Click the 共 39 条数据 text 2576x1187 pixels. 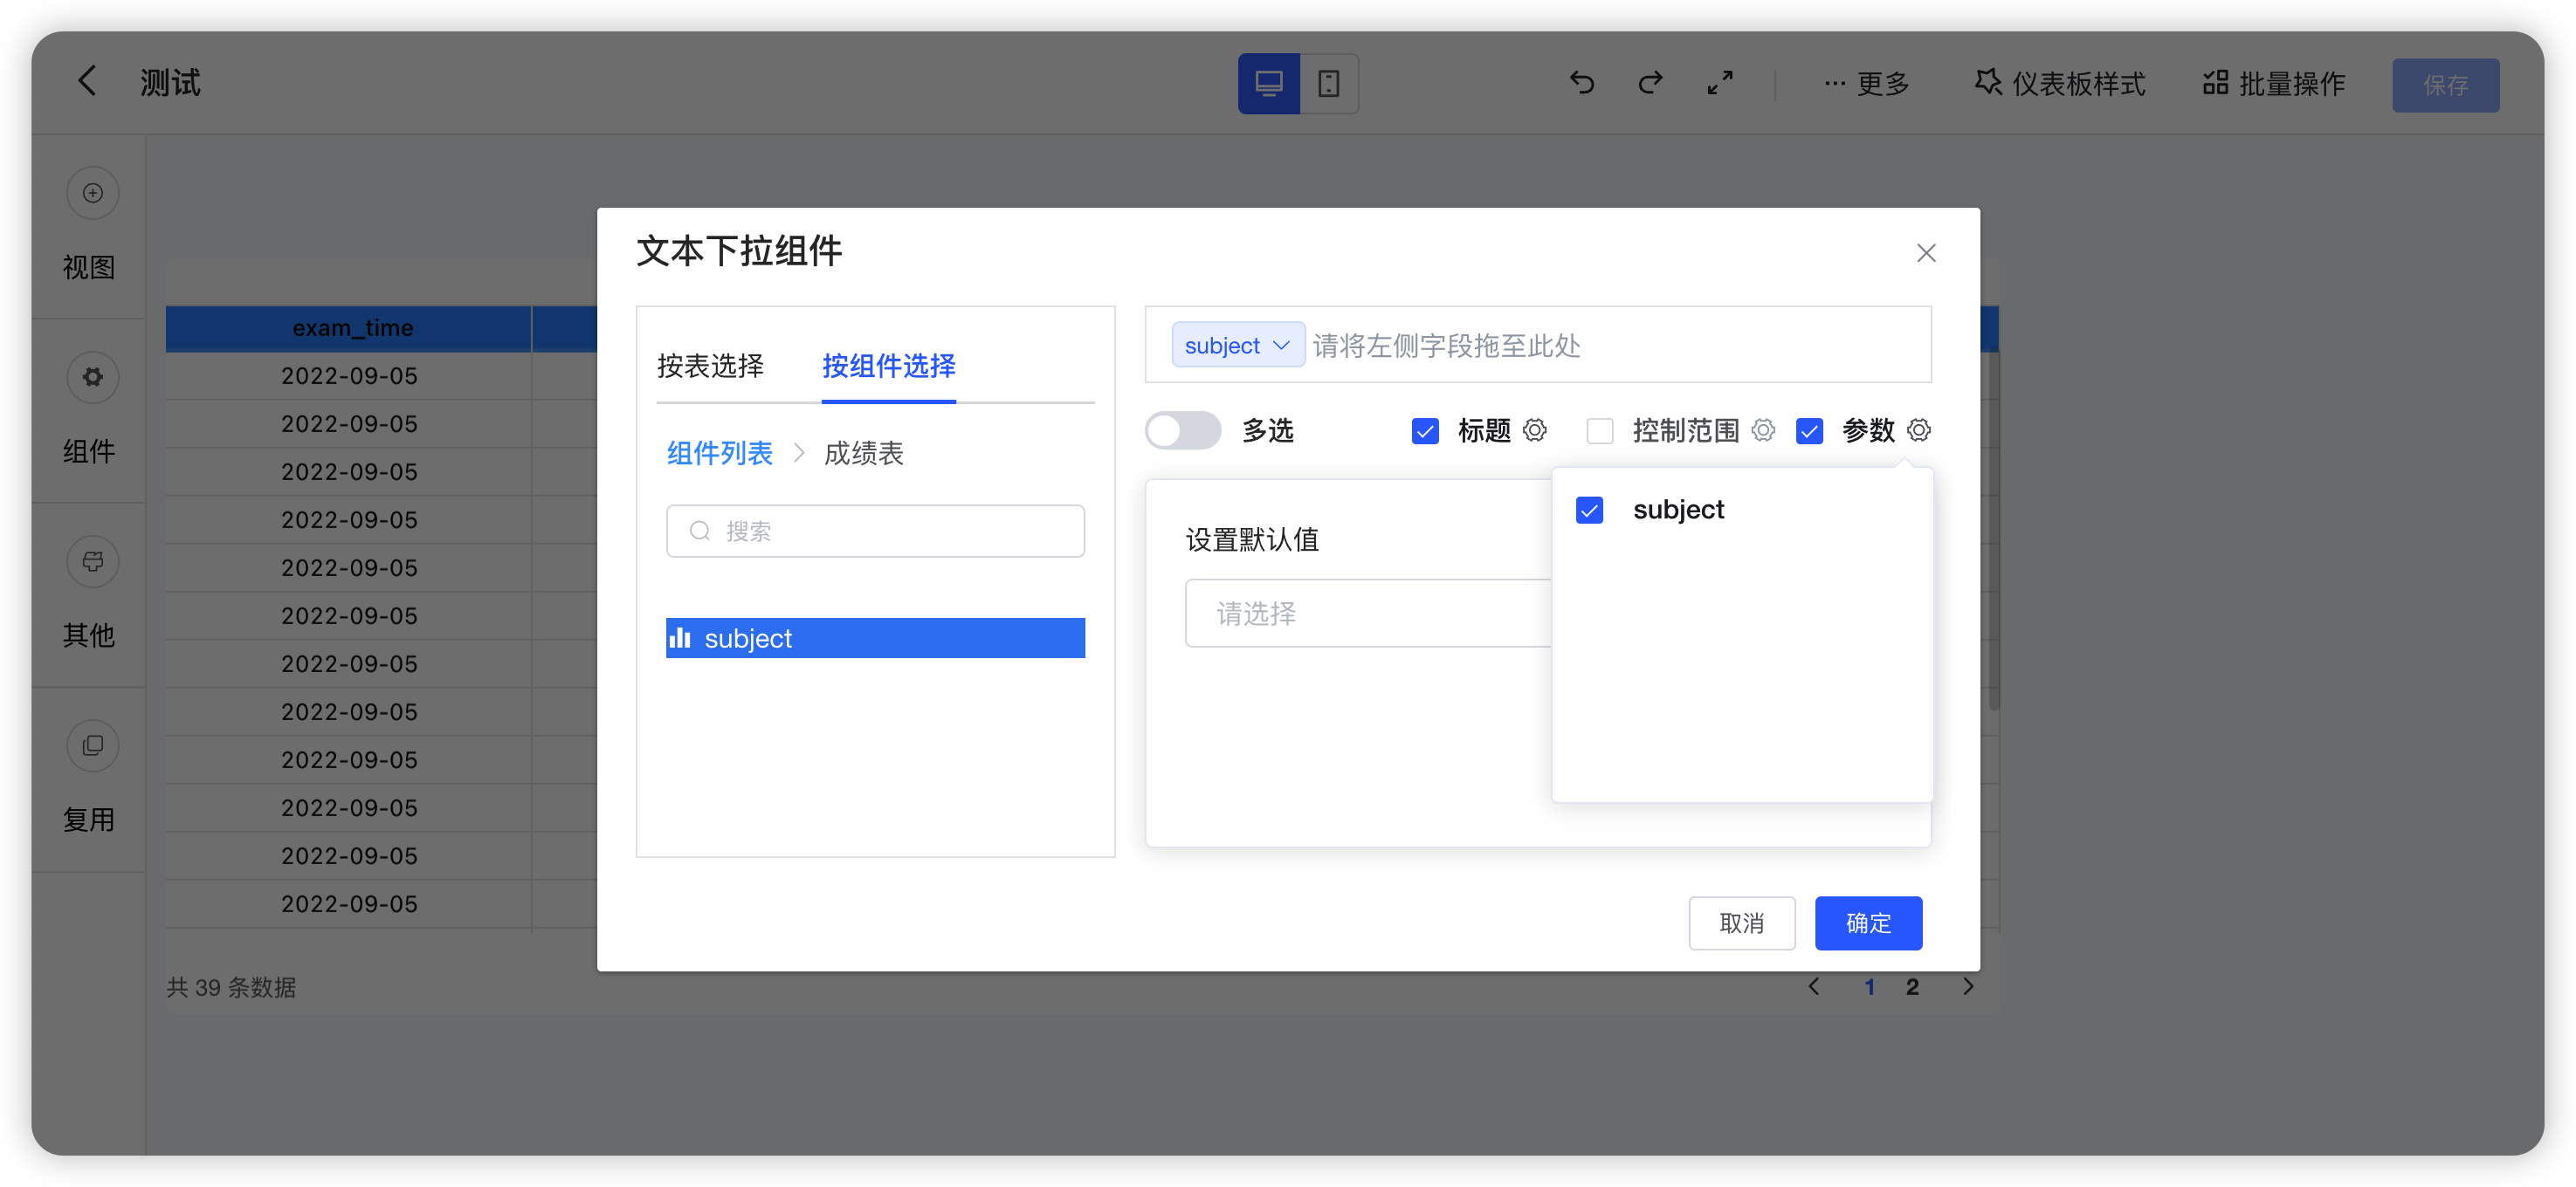(x=231, y=987)
